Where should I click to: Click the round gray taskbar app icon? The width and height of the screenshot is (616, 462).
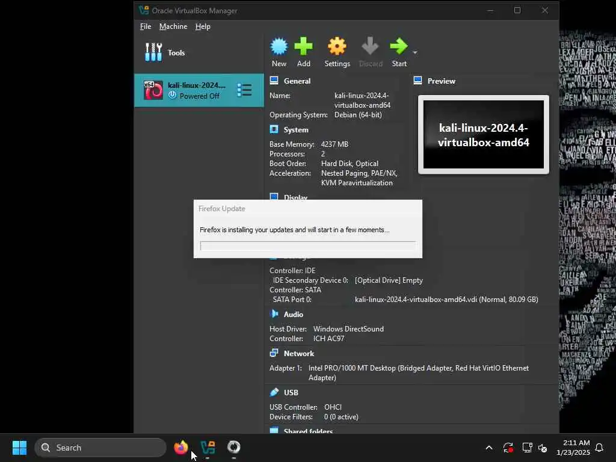(234, 447)
